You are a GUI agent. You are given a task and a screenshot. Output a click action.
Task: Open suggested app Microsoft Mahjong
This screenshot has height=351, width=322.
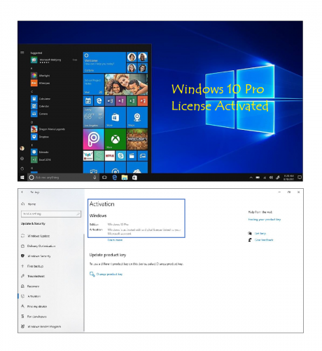pos(54,60)
